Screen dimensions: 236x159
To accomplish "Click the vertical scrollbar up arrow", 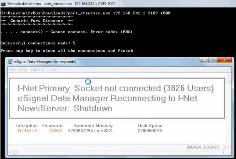I will pos(229,76).
